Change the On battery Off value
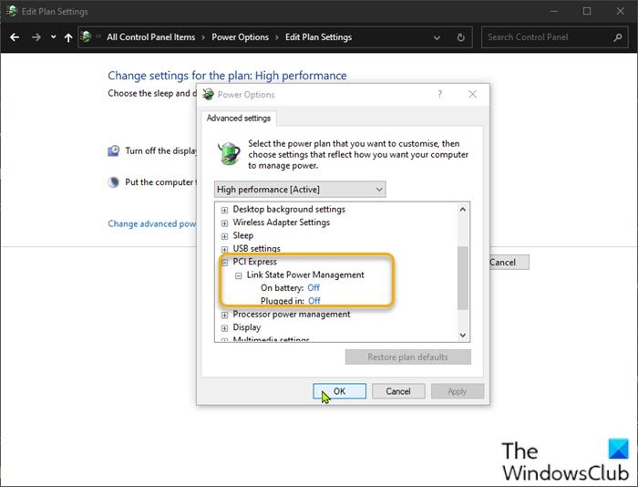This screenshot has height=487, width=638. tap(314, 288)
